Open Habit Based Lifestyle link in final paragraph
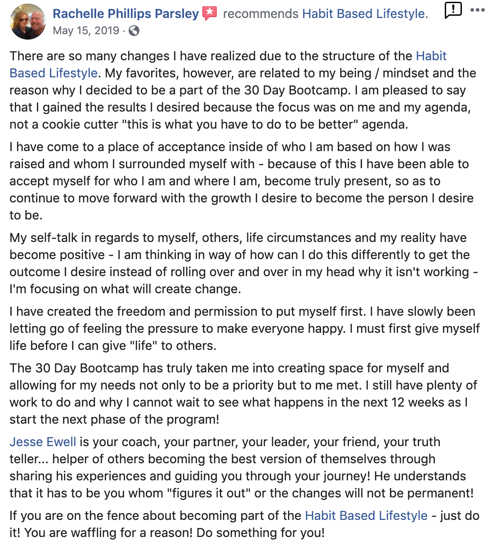 (x=366, y=515)
